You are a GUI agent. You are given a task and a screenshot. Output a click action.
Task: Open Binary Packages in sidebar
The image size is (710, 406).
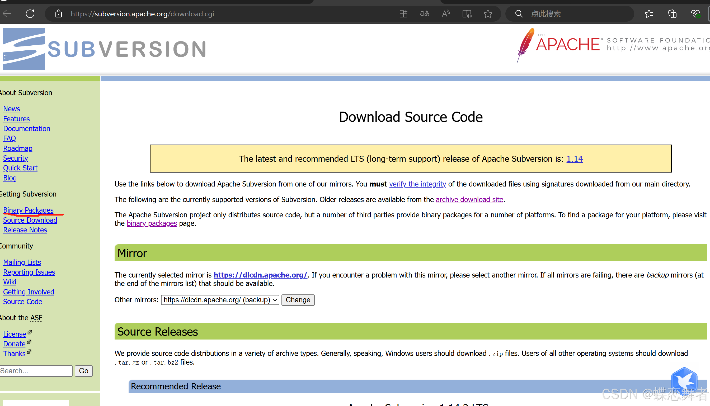[x=28, y=210]
